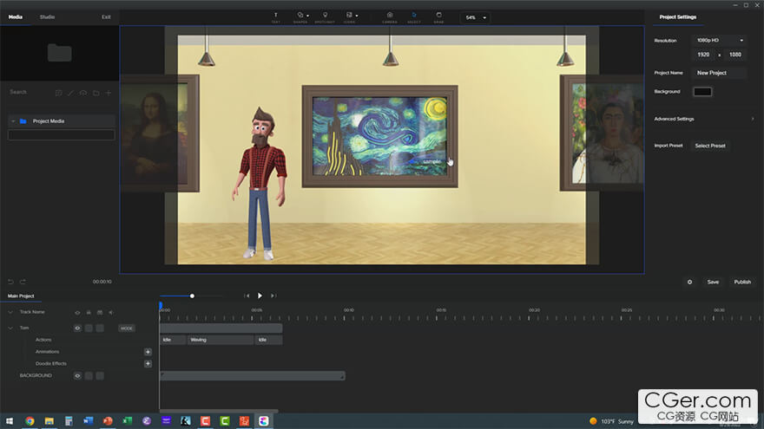Screen dimensions: 764x429
Task: Jump to previous frame in timeline
Action: [x=247, y=296]
